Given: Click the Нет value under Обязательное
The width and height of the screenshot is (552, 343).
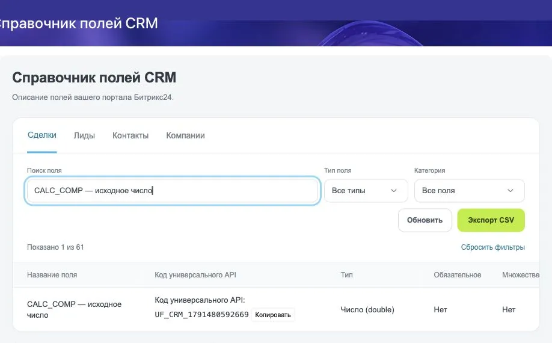Looking at the screenshot, I should tap(440, 309).
